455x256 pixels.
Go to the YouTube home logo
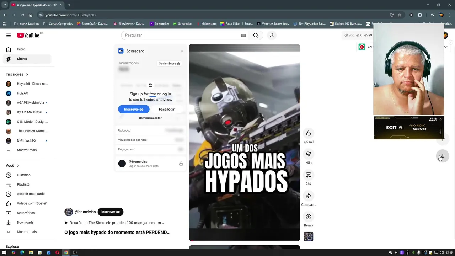pyautogui.click(x=28, y=35)
